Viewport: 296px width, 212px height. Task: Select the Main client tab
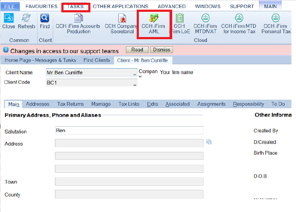coord(13,104)
